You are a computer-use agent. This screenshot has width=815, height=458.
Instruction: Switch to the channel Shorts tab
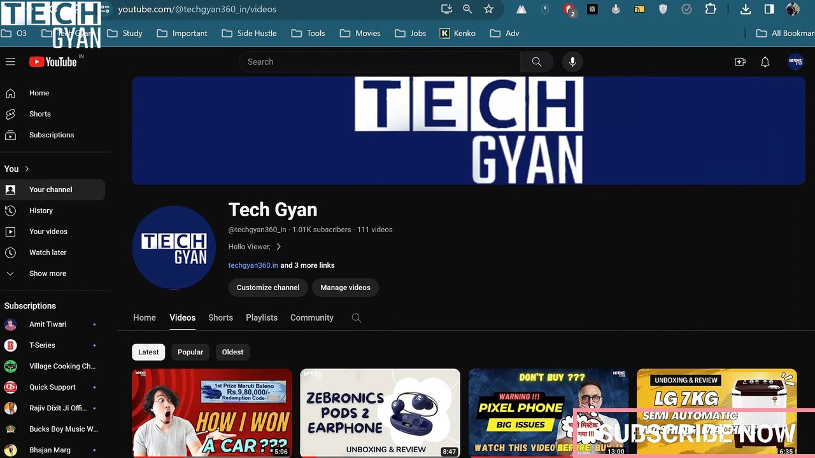coord(221,317)
